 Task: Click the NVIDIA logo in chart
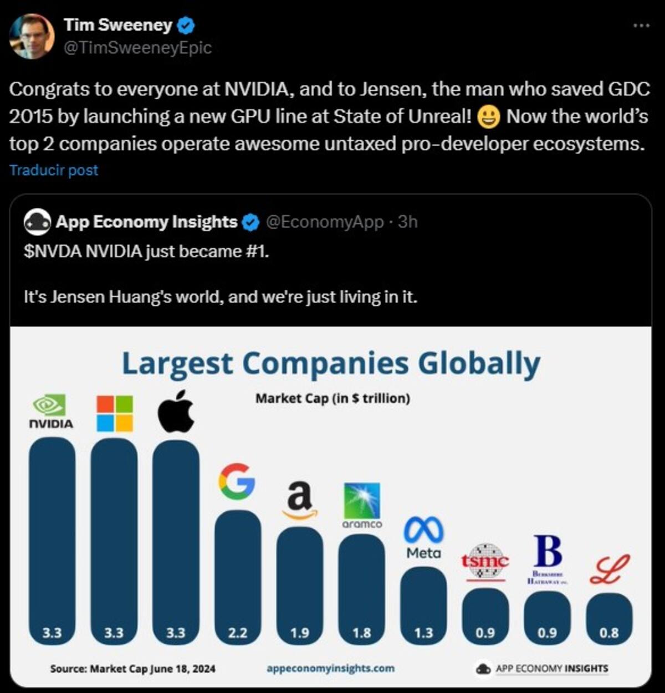pyautogui.click(x=50, y=412)
